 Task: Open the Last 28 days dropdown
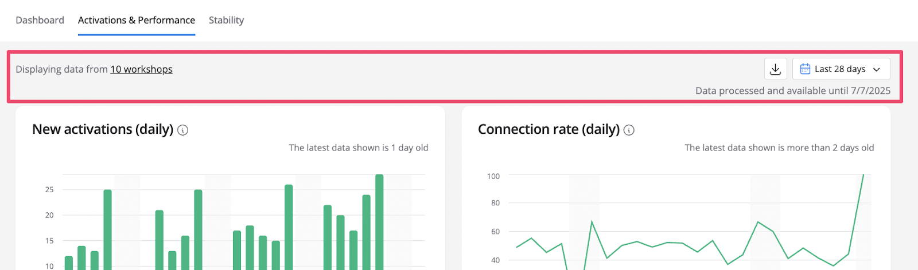coord(841,69)
